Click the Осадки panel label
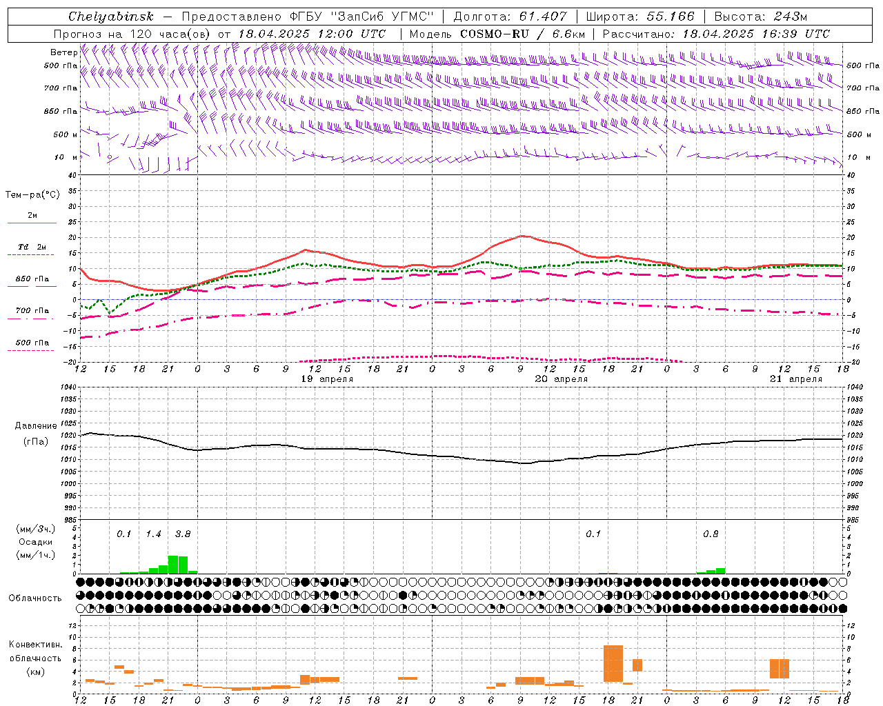The height and width of the screenshot is (706, 883). click(36, 542)
